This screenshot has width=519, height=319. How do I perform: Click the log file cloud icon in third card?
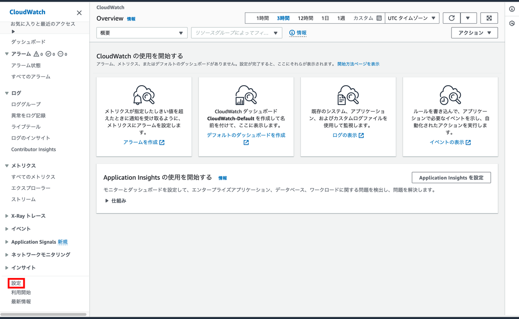coord(348,95)
